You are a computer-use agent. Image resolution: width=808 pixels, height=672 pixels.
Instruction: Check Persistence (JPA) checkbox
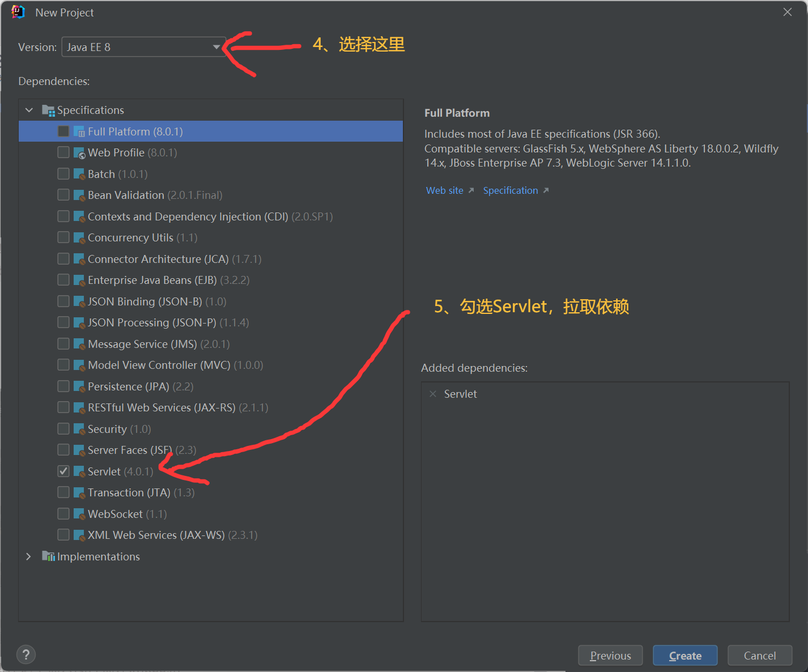click(63, 386)
